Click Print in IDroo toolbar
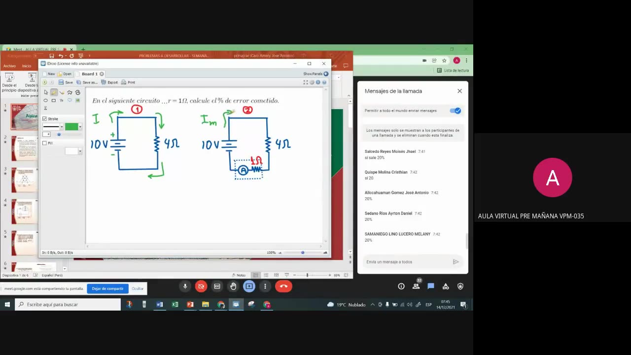The height and width of the screenshot is (355, 631). tap(128, 82)
